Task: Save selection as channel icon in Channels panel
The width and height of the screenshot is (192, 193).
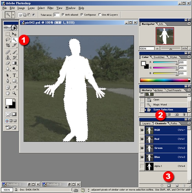Action: click(169, 186)
